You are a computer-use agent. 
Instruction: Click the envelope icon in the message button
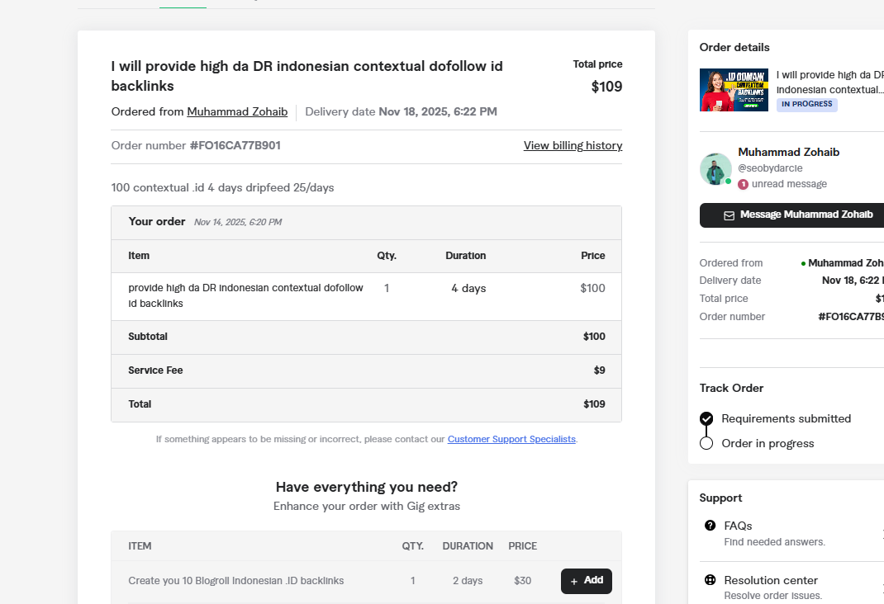tap(729, 215)
